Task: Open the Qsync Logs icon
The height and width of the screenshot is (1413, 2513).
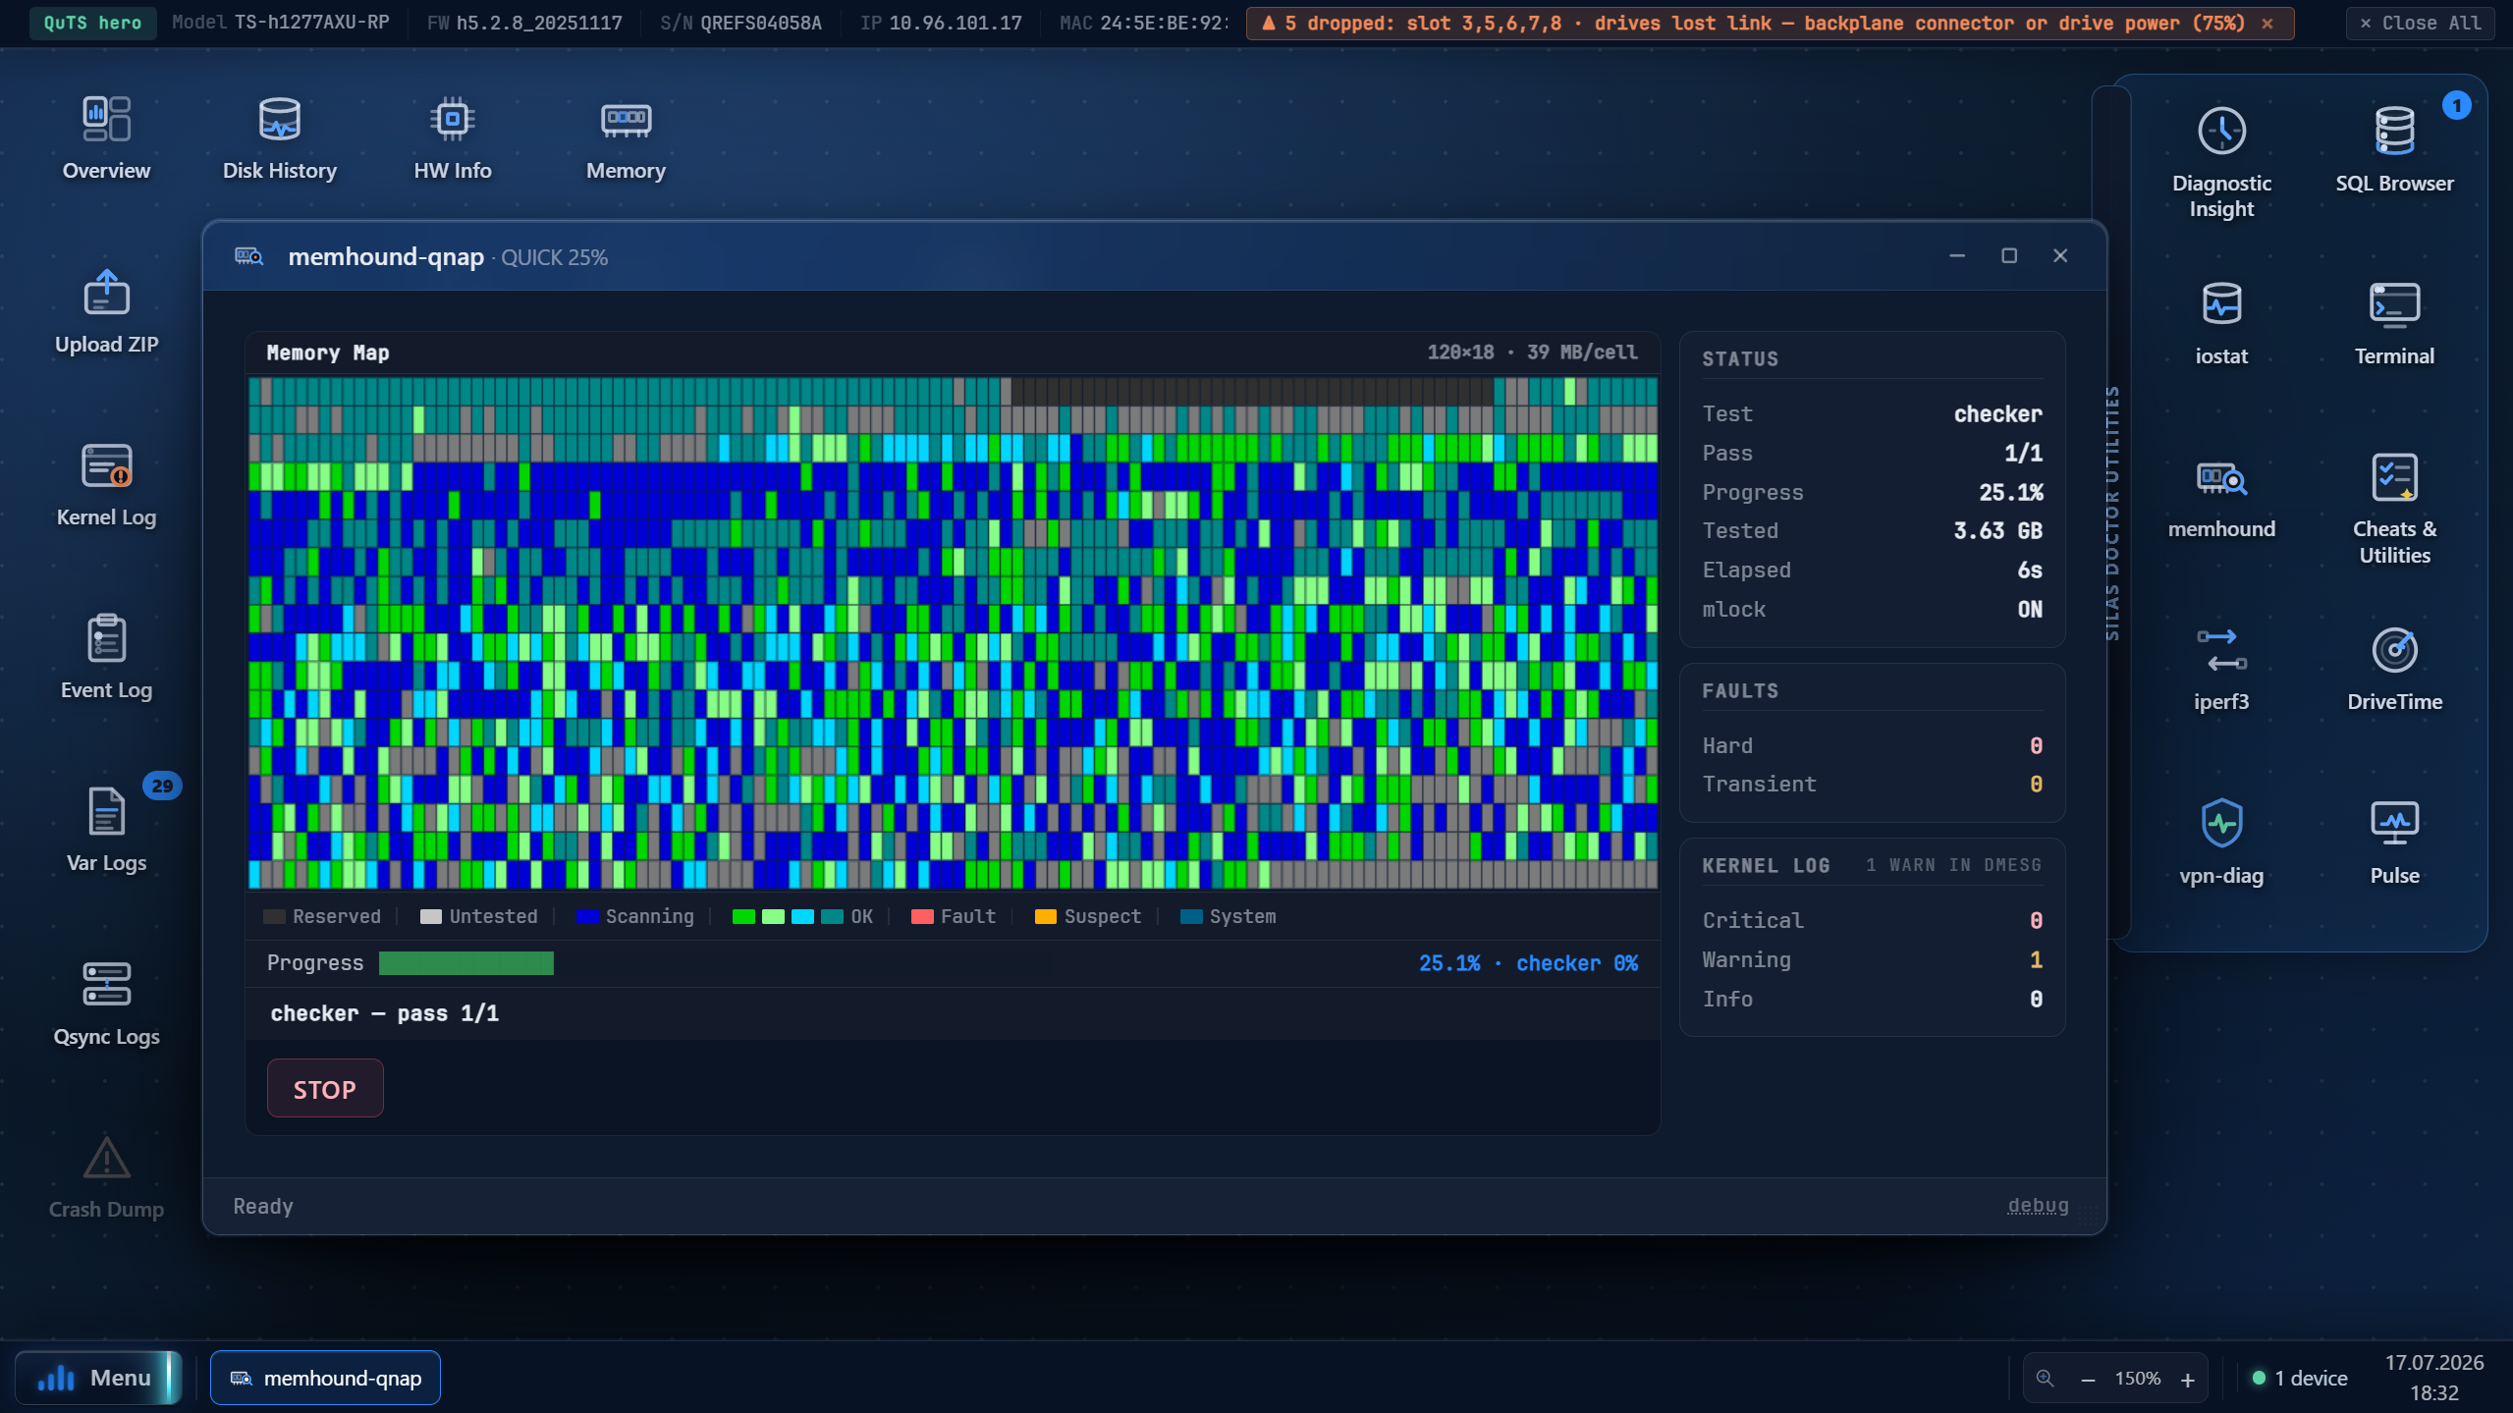Action: (x=106, y=1005)
